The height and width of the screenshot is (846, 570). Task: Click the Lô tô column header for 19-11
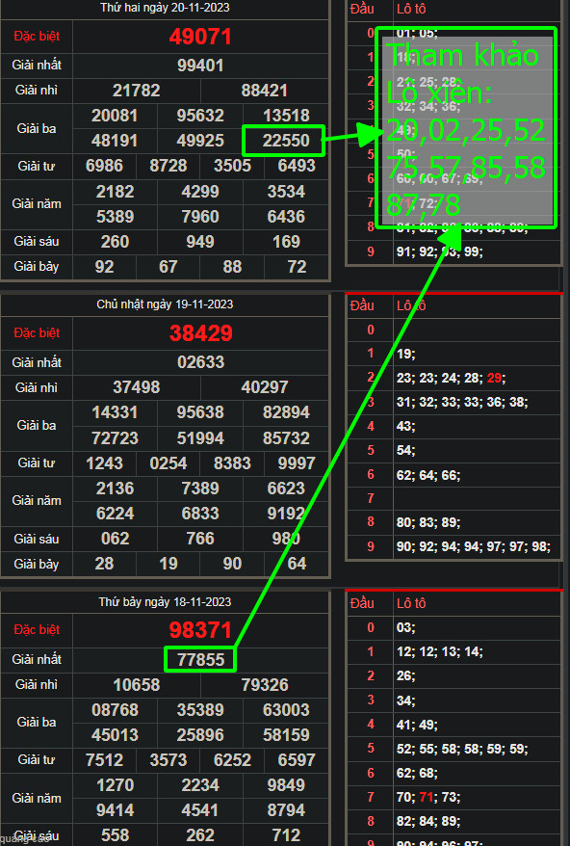pyautogui.click(x=411, y=305)
